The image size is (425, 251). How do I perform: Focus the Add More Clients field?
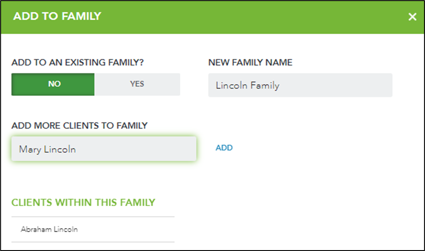point(104,149)
